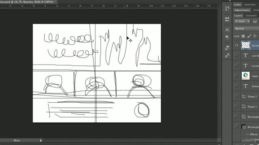Screen dimensions: 259x145
Task: Switch to the Styles tab
Action: coord(256,10)
